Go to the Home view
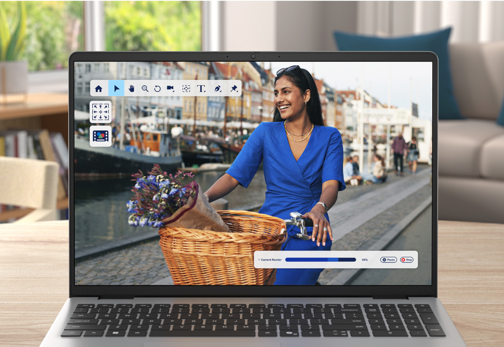Image resolution: width=504 pixels, height=347 pixels. tap(98, 89)
